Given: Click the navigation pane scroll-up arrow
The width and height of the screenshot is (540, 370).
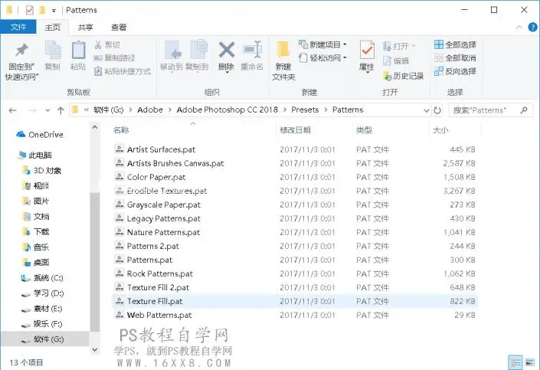Looking at the screenshot, I should pos(95,127).
